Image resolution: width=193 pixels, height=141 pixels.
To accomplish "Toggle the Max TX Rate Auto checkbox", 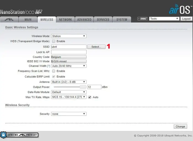I will coord(90,97).
